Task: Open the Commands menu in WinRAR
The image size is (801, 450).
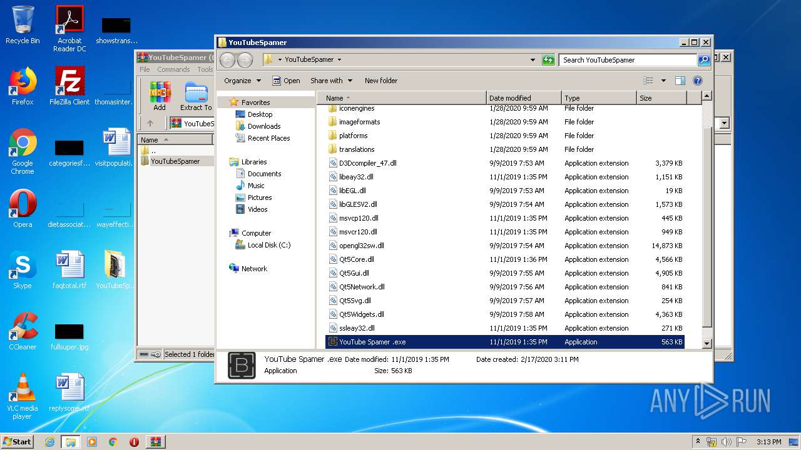Action: click(x=173, y=69)
